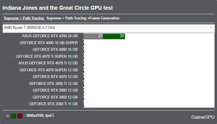Click the GEFORCE RTX 4070 Ti SUPER 16 GB label
This screenshot has width=217, height=124.
pos(47,56)
